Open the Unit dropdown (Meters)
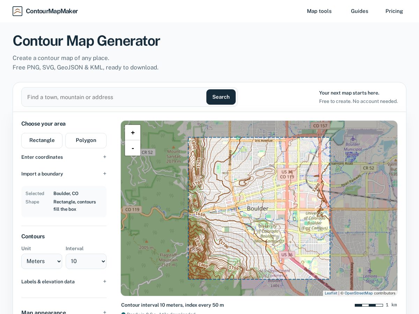Viewport: 419px width, 314px height. 42,261
